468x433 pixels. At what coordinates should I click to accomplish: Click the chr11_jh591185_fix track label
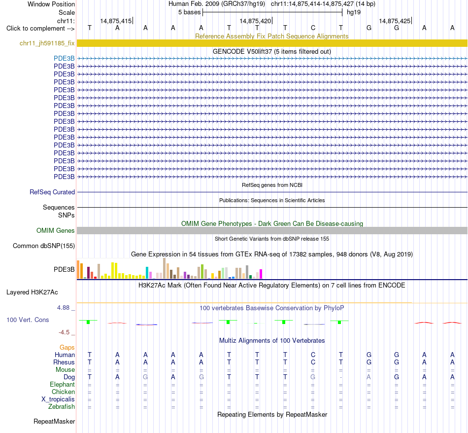click(x=47, y=43)
